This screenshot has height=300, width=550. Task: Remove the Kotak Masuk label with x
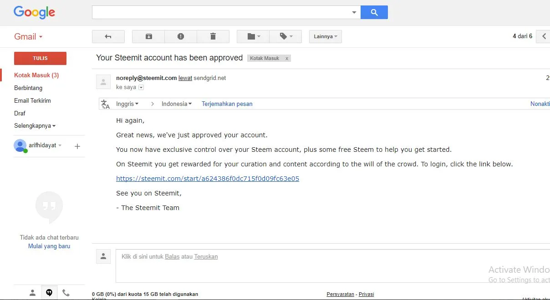click(x=287, y=58)
